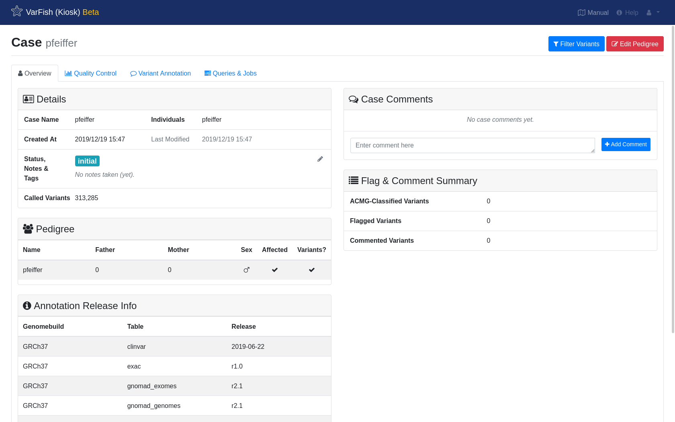Viewport: 675px width, 422px height.
Task: Click the 2019-06-22 release value
Action: [248, 346]
